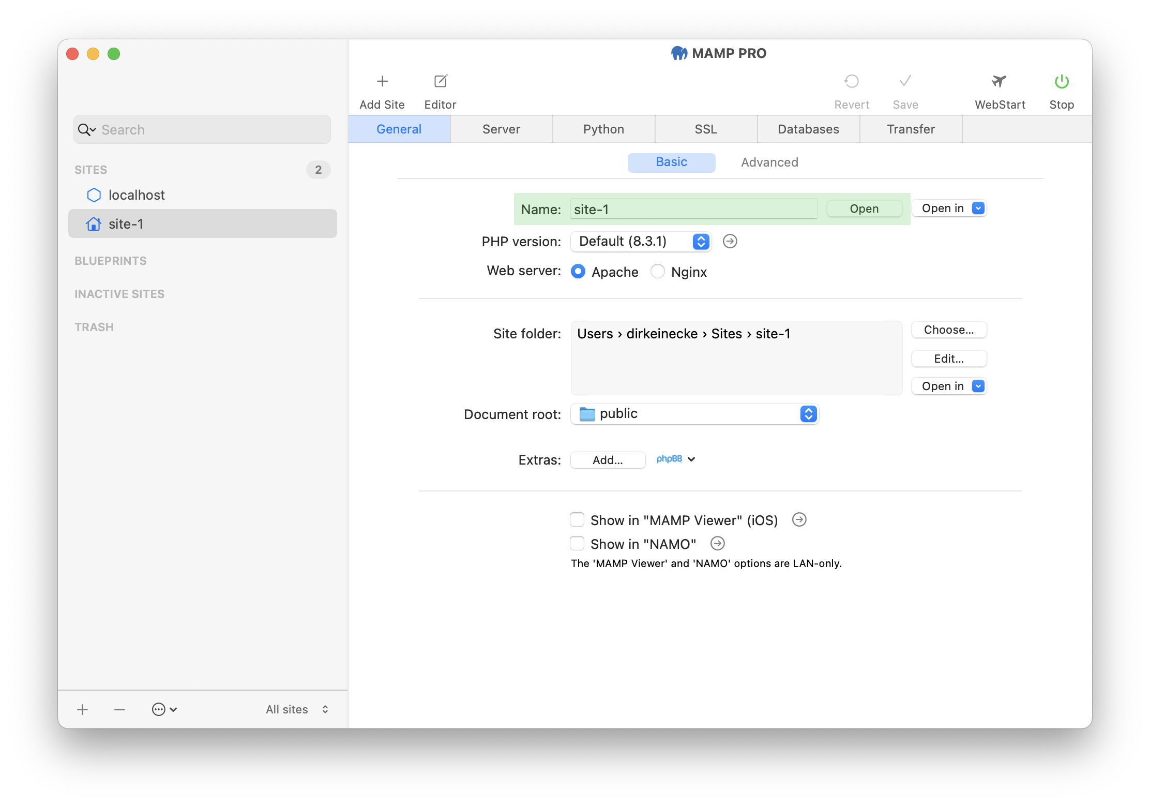The height and width of the screenshot is (805, 1150).
Task: Click the Document root stepper arrows
Action: [x=809, y=413]
